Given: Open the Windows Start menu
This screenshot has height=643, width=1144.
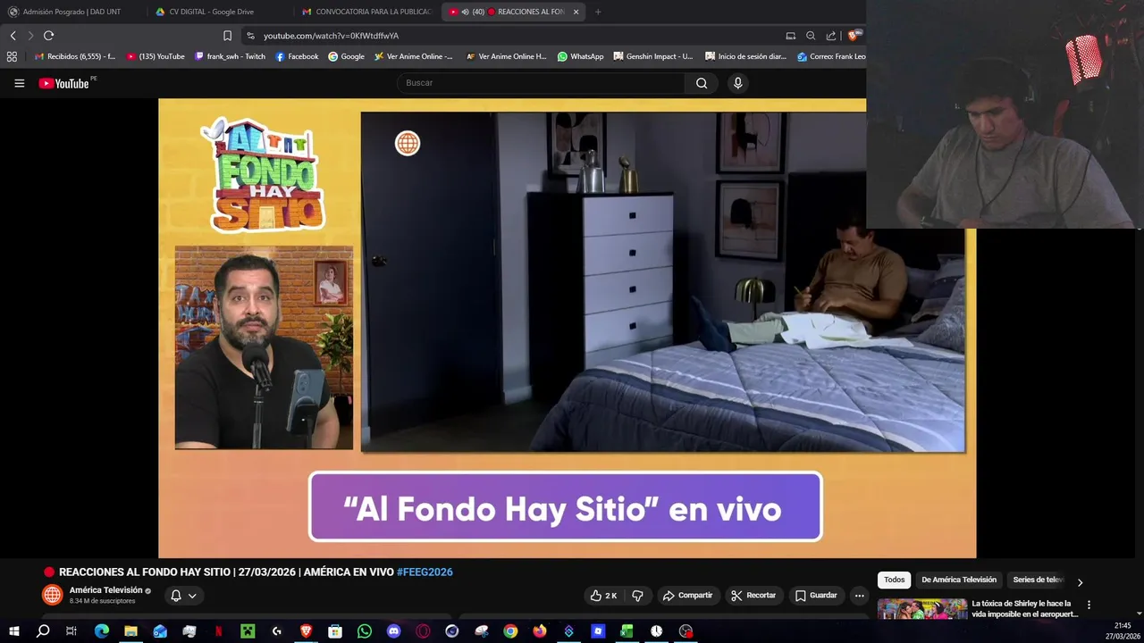Looking at the screenshot, I should pos(13,631).
